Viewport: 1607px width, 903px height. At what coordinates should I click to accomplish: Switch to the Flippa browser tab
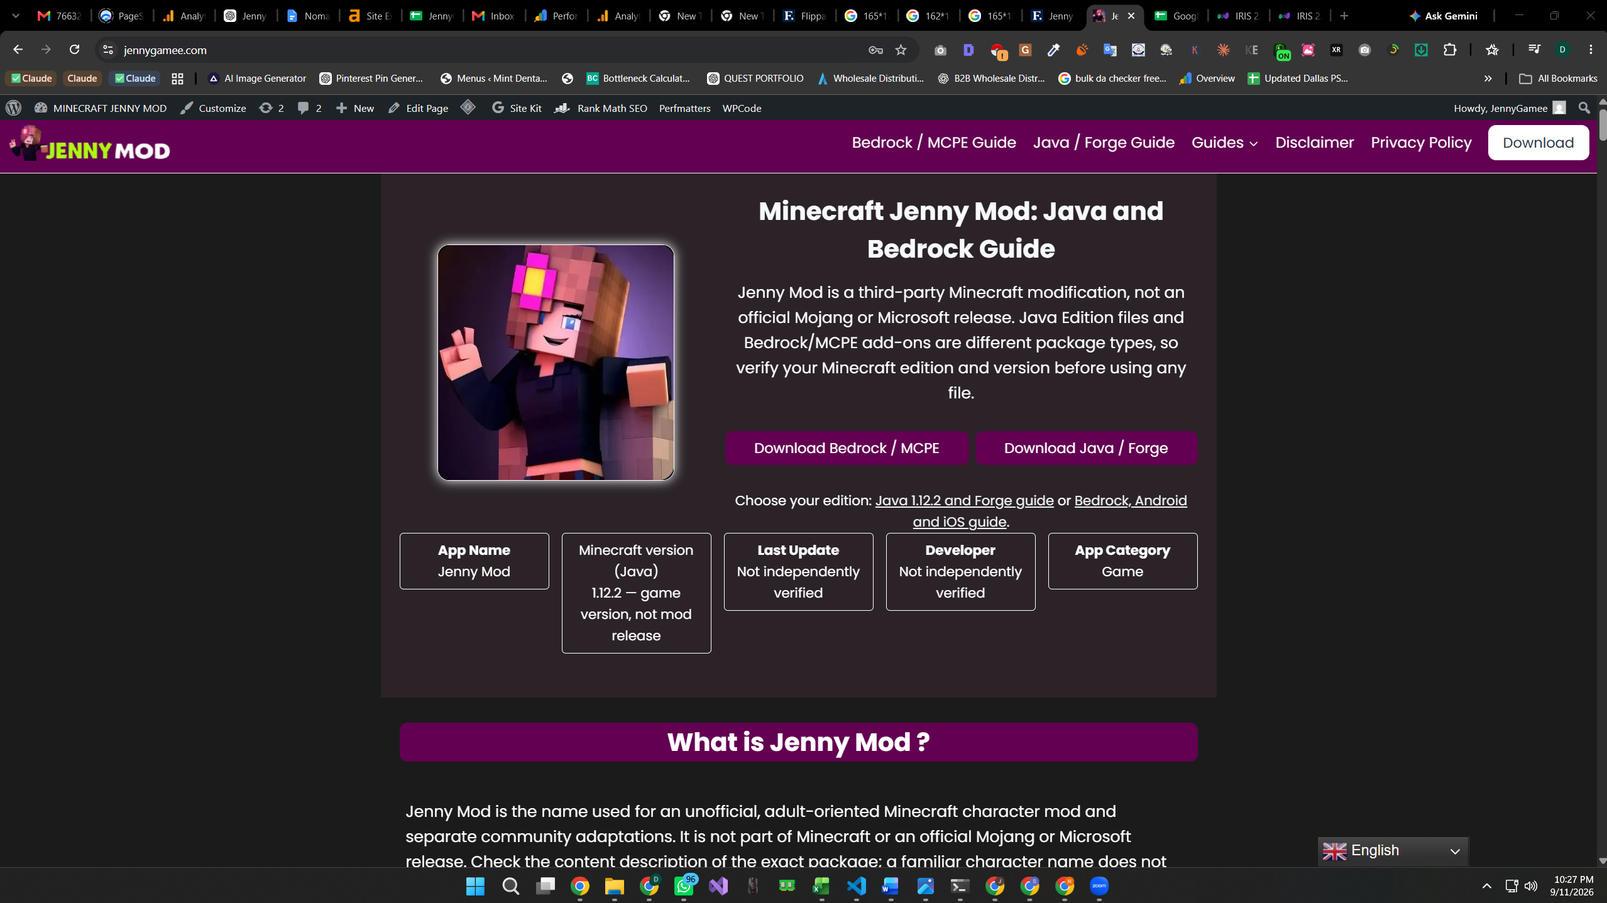804,16
